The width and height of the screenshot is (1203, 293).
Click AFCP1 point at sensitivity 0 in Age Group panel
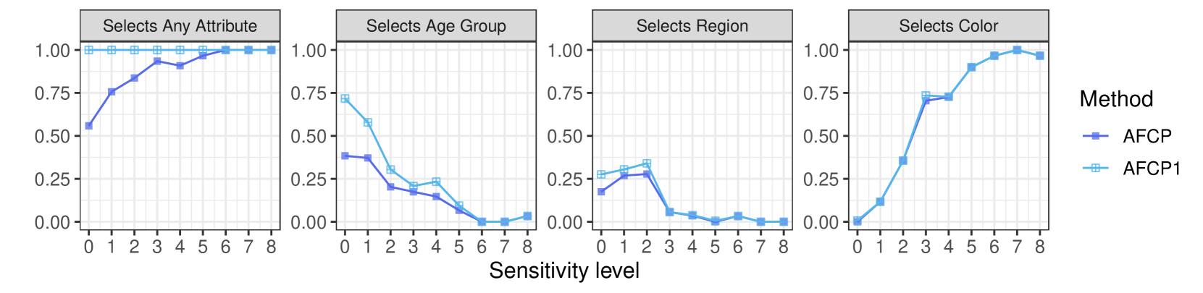pyautogui.click(x=345, y=98)
